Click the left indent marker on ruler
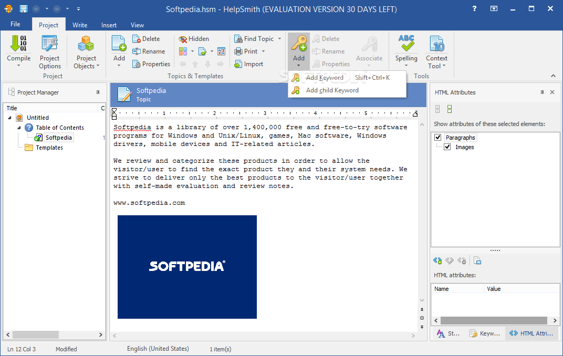This screenshot has height=356, width=563. click(114, 114)
